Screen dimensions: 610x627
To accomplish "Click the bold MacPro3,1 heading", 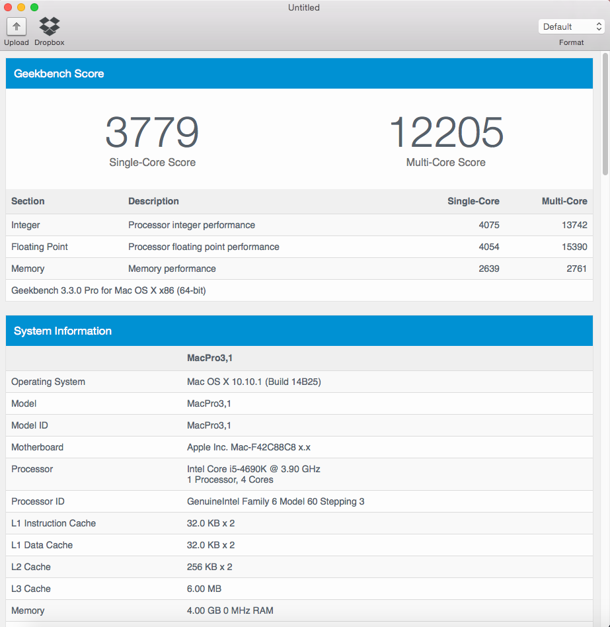I will click(210, 358).
